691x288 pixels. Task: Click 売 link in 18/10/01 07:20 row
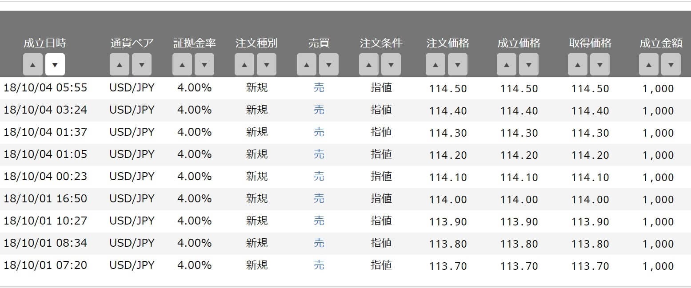319,265
